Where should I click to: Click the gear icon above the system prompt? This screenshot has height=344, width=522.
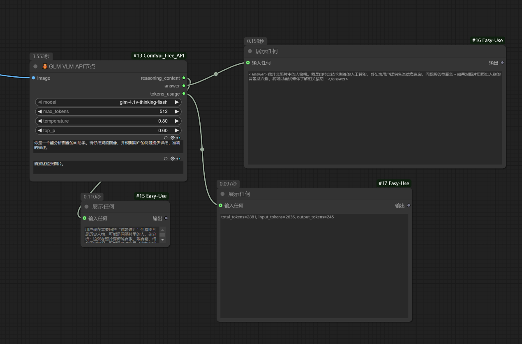[173, 138]
